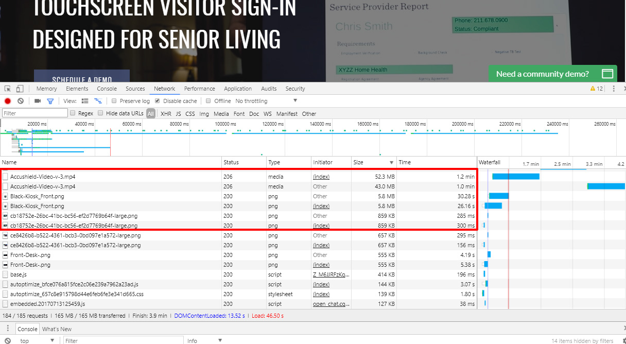This screenshot has width=626, height=344.
Task: Click the red record network log button
Action: point(8,101)
